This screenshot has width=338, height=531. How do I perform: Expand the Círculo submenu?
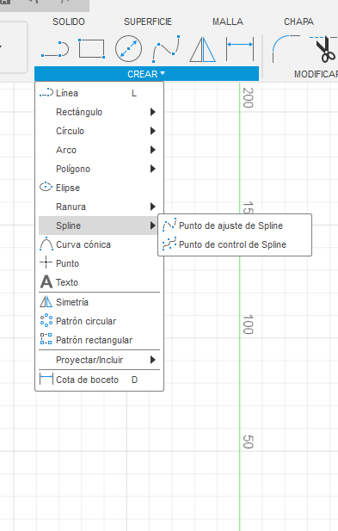[x=100, y=131]
